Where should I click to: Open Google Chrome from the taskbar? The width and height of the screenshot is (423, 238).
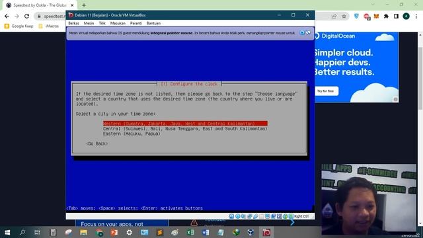[99, 232]
